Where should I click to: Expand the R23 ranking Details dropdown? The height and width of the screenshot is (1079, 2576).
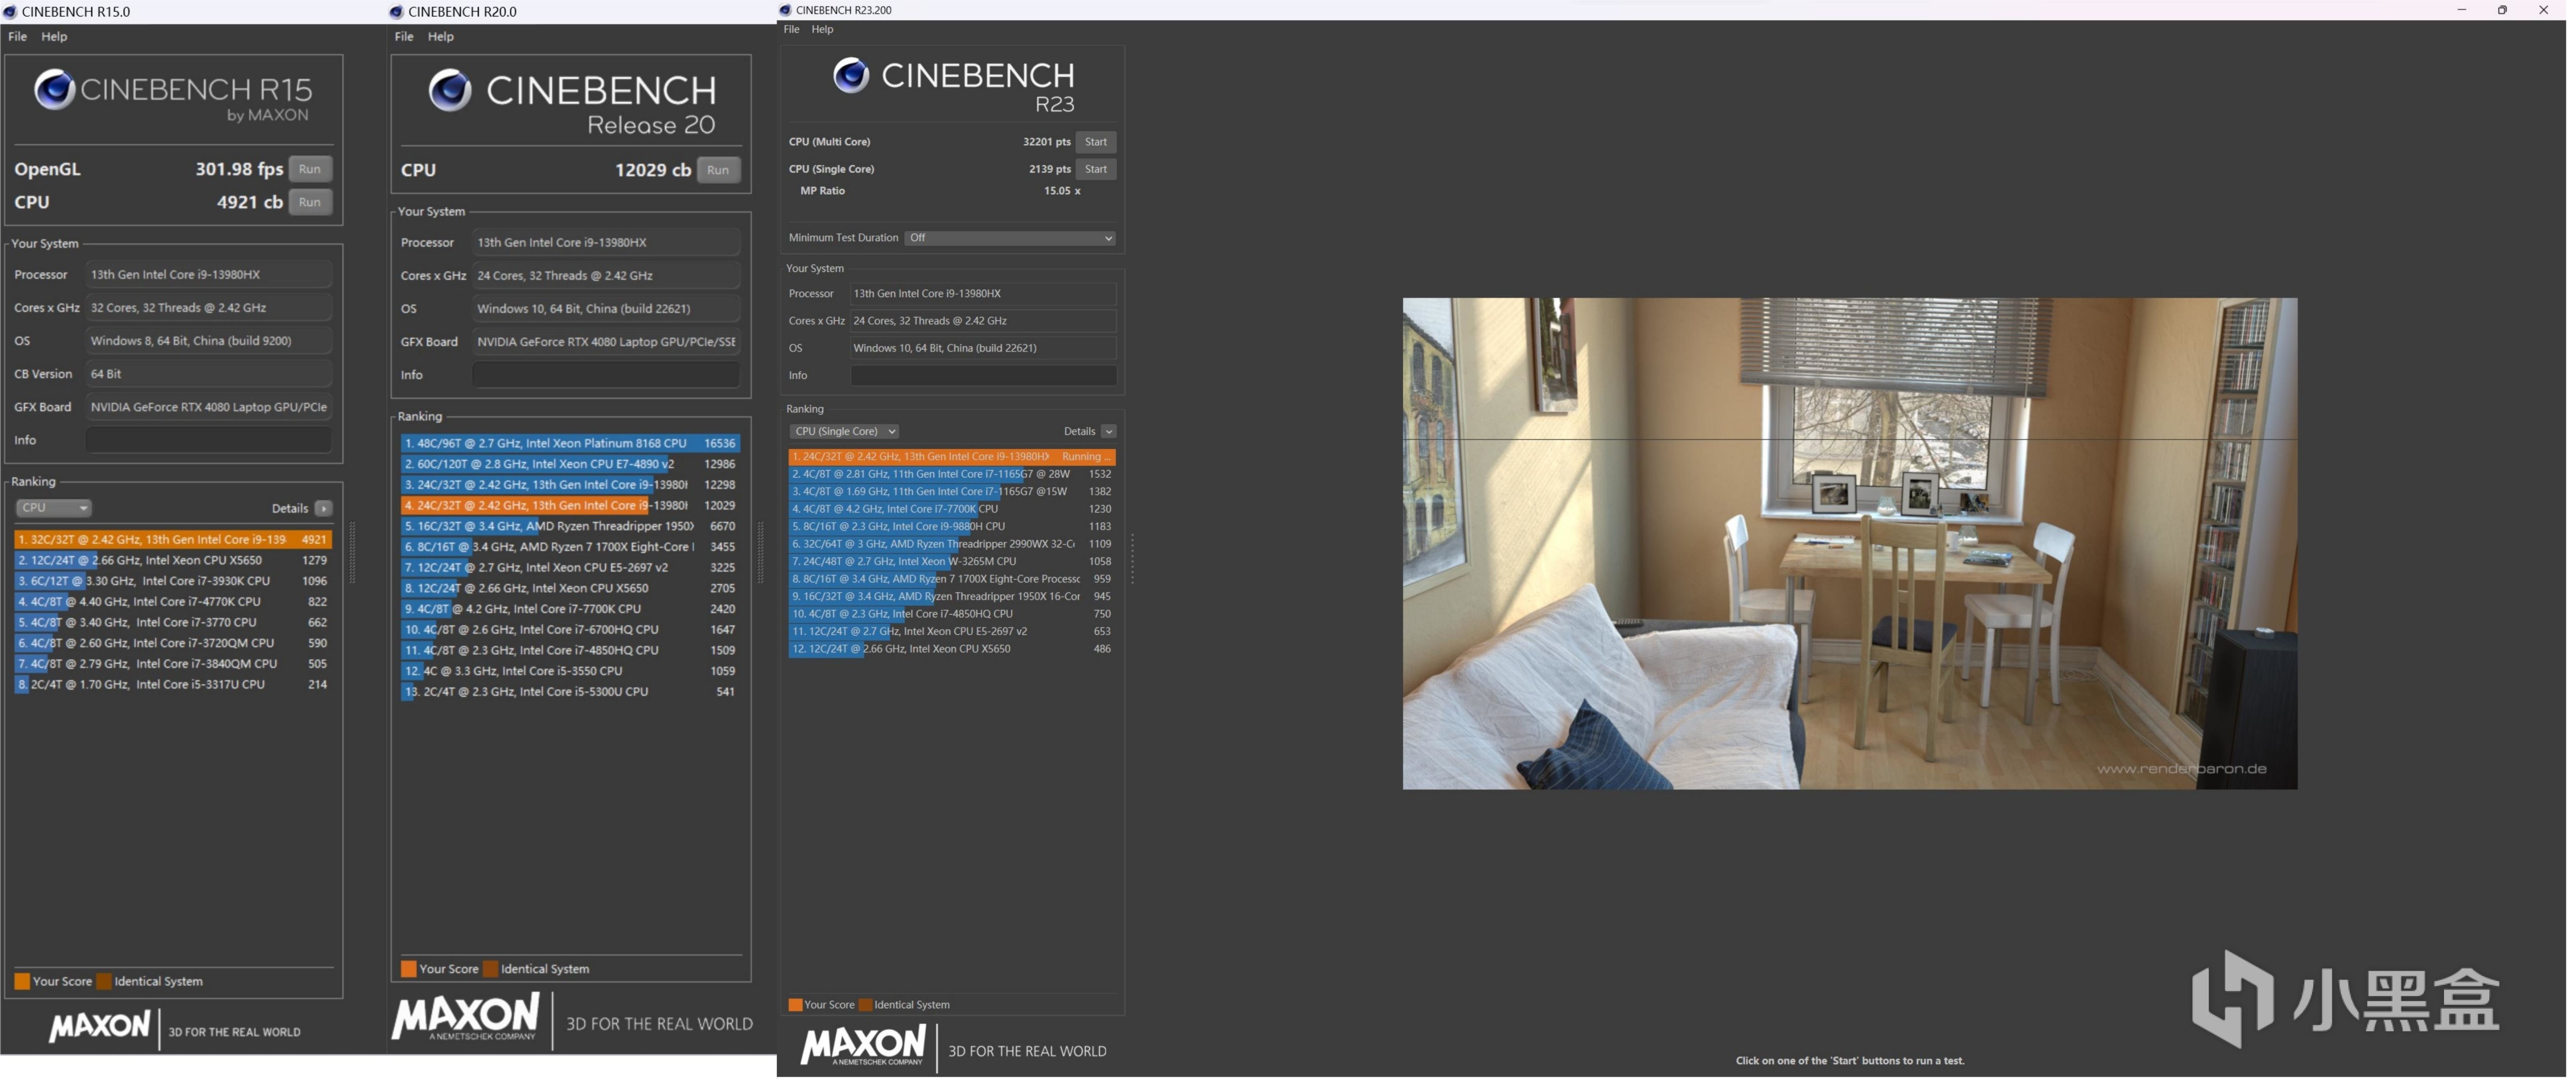(1108, 432)
